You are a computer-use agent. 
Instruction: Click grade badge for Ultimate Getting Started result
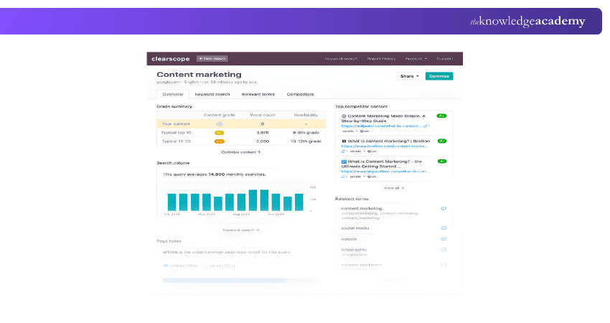tap(441, 161)
